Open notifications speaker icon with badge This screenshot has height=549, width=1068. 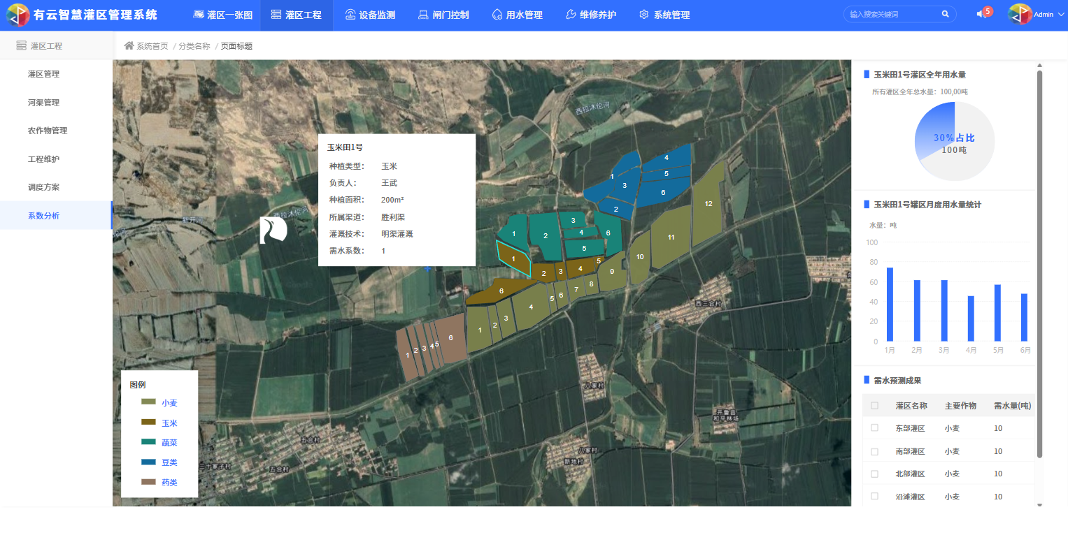[981, 14]
